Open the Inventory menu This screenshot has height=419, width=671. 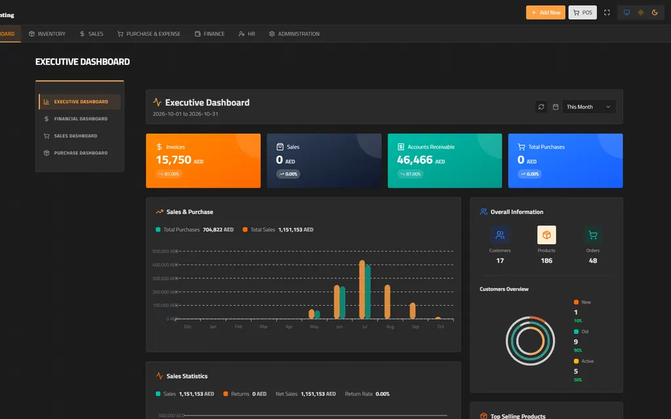point(47,34)
